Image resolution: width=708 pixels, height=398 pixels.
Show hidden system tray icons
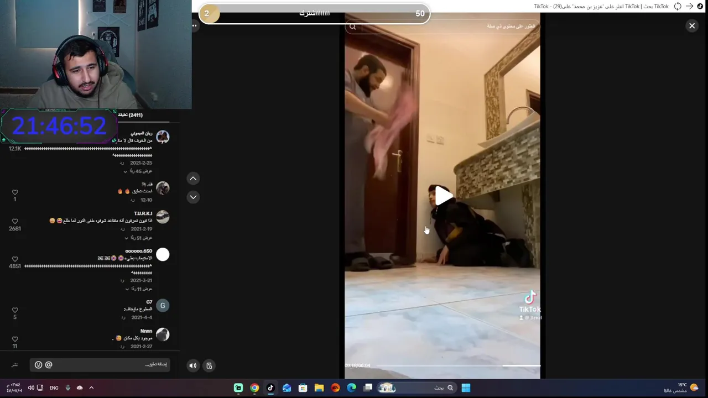pos(91,388)
